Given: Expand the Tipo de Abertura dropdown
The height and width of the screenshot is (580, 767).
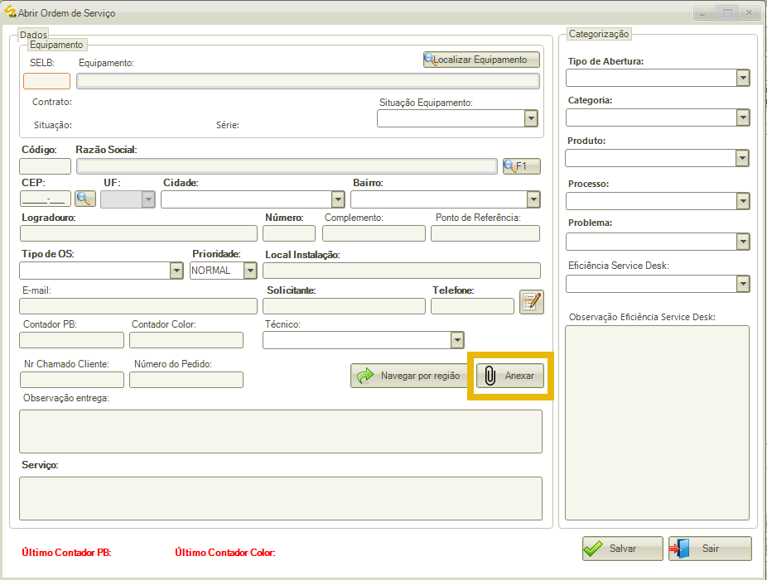Looking at the screenshot, I should [x=742, y=78].
